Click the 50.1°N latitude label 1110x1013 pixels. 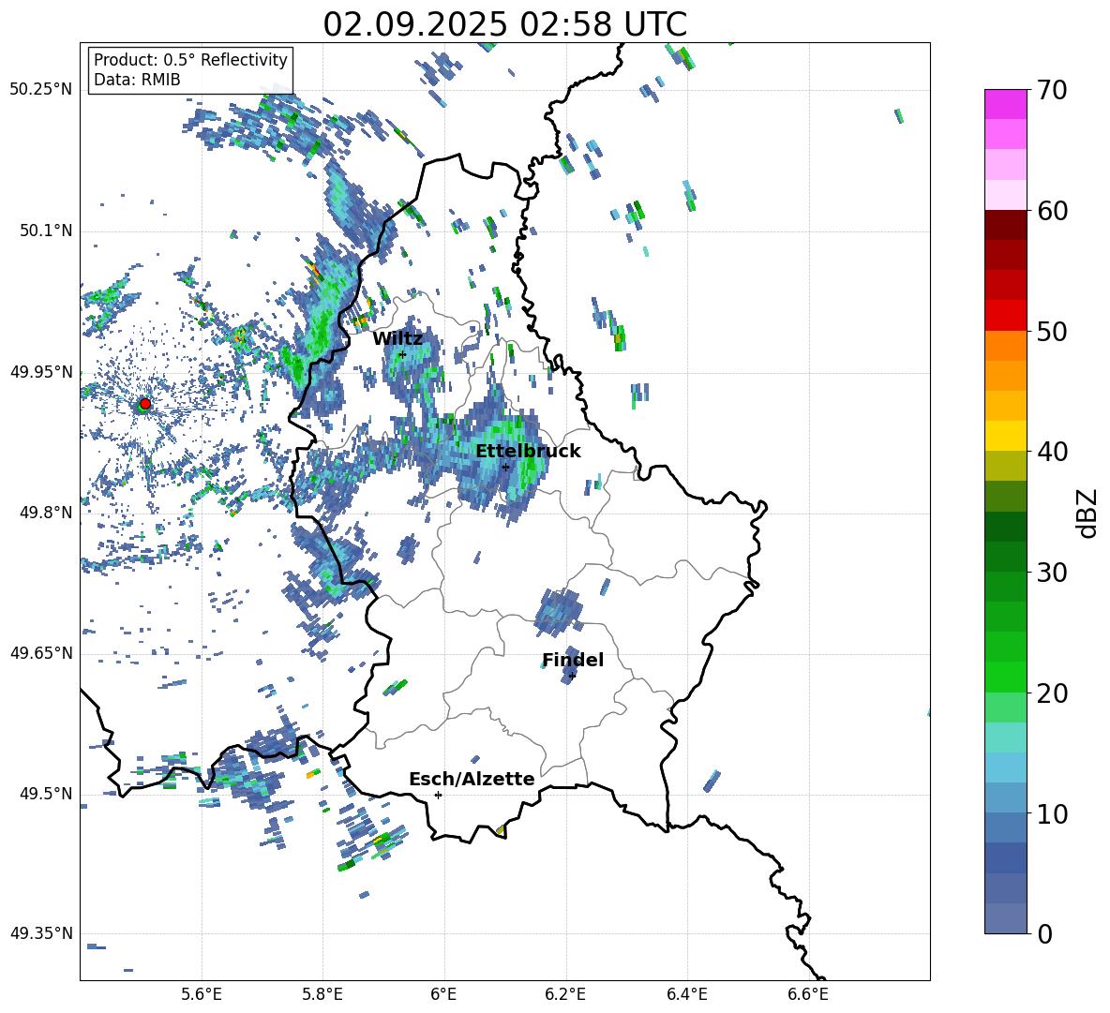click(x=45, y=231)
